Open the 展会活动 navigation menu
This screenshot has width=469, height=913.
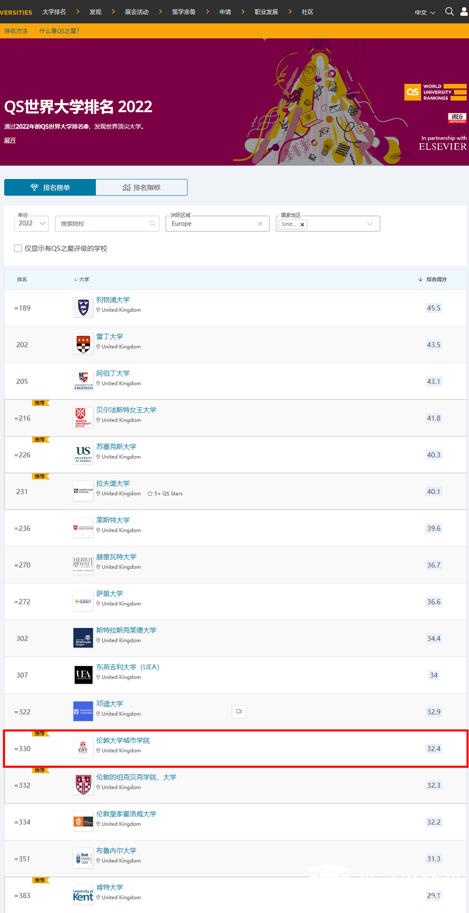(x=137, y=12)
